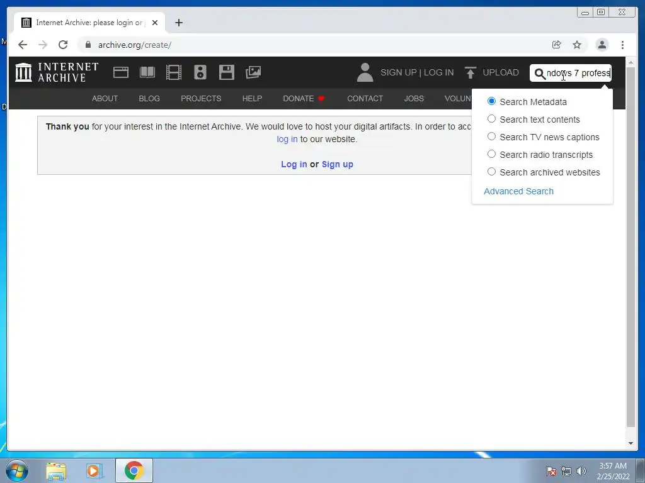Click the scrollbar up arrow
The image size is (645, 483).
coord(631,62)
